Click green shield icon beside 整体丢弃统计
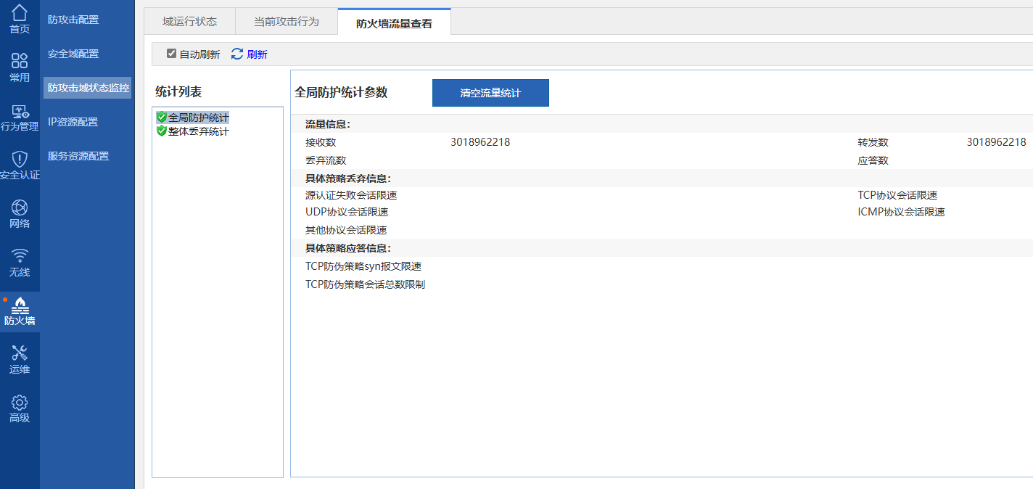The image size is (1033, 489). tap(162, 131)
